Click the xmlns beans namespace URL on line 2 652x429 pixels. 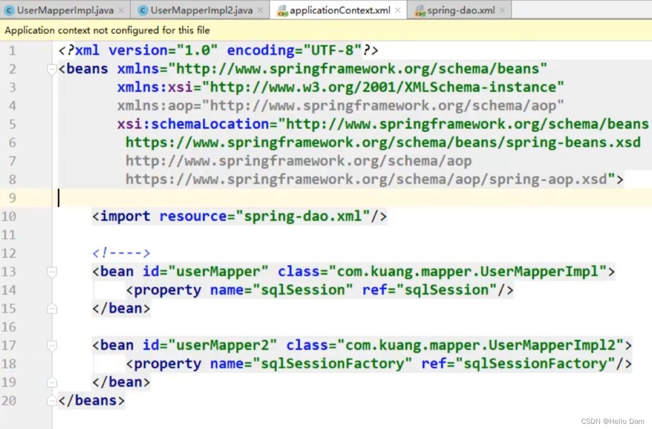pyautogui.click(x=358, y=69)
